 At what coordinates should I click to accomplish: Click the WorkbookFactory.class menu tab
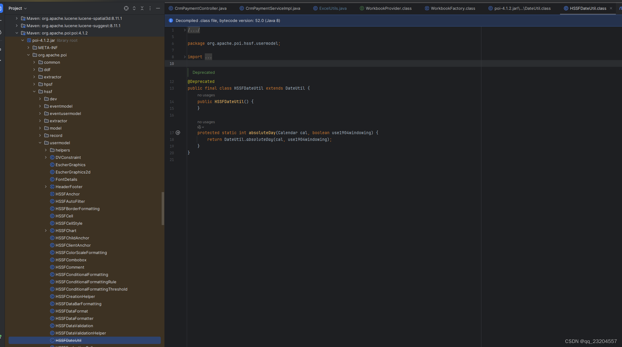(451, 8)
